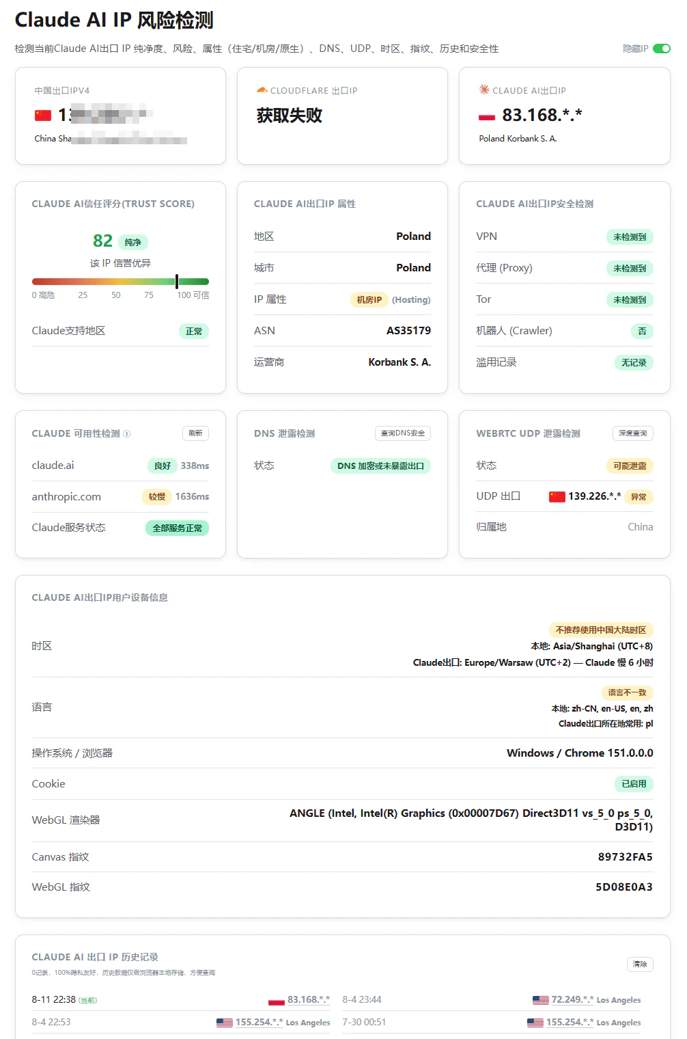Click the 可能泄露 WebRTC status badge
This screenshot has width=687, height=1039.
pos(630,465)
